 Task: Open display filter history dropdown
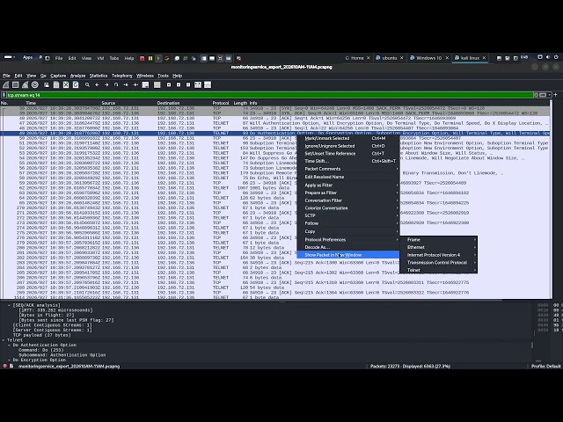(x=549, y=95)
